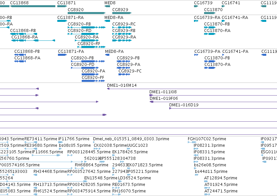
Task: Open the CG16741 gene feature
Action: click(x=223, y=6)
